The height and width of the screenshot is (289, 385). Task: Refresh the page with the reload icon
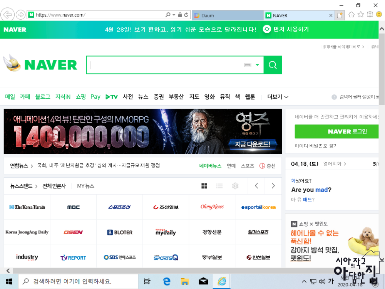tap(186, 15)
